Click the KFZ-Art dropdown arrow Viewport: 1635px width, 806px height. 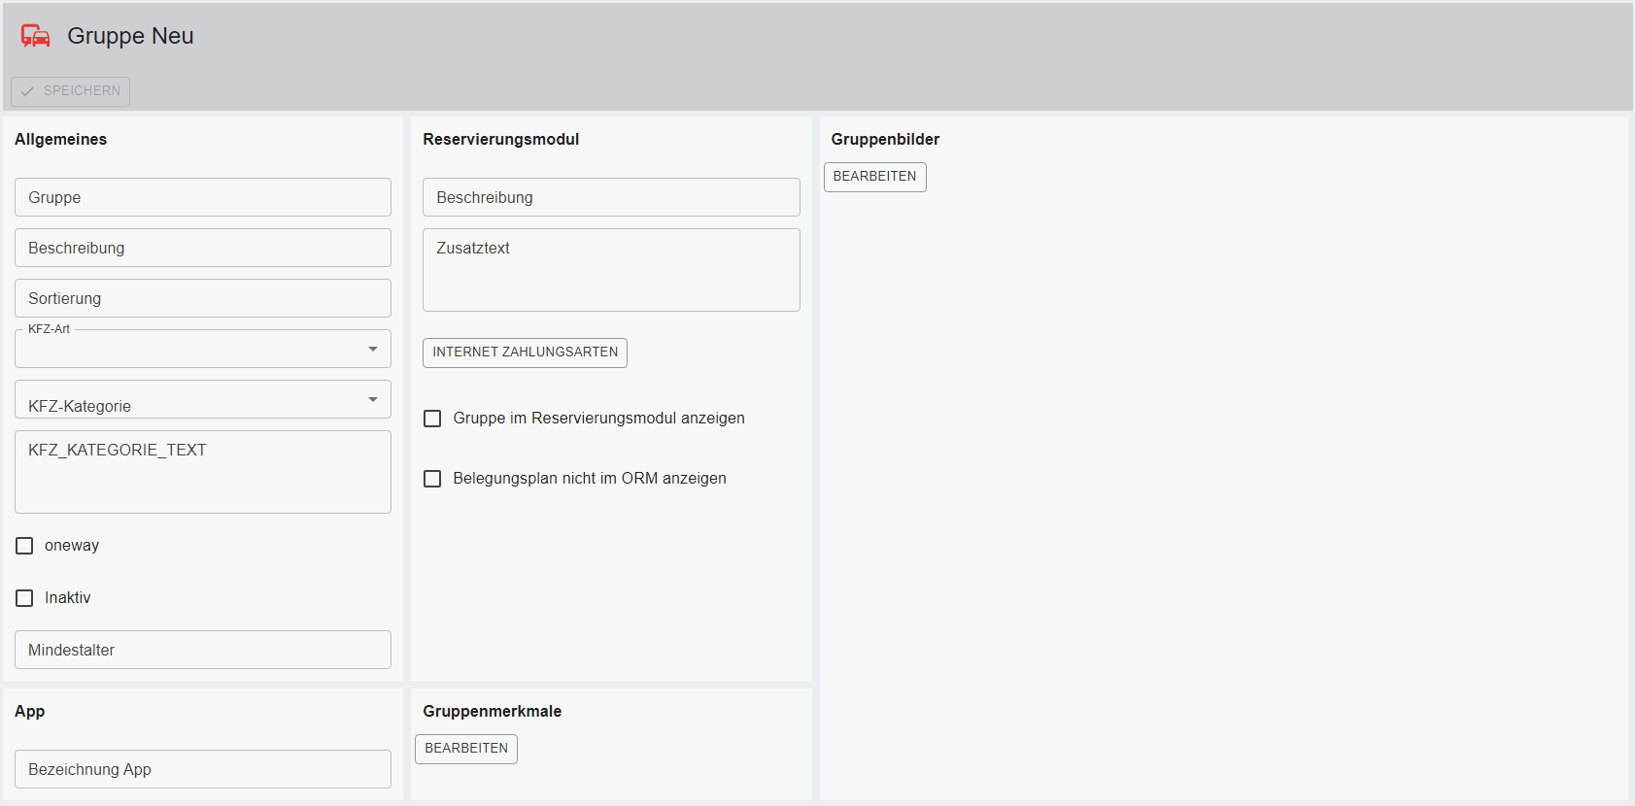point(373,350)
